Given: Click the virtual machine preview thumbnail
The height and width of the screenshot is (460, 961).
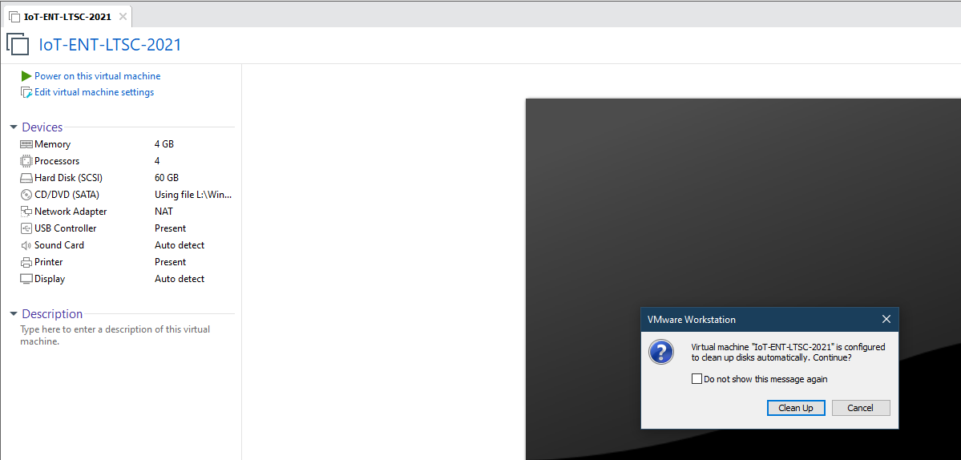Looking at the screenshot, I should pyautogui.click(x=743, y=279).
